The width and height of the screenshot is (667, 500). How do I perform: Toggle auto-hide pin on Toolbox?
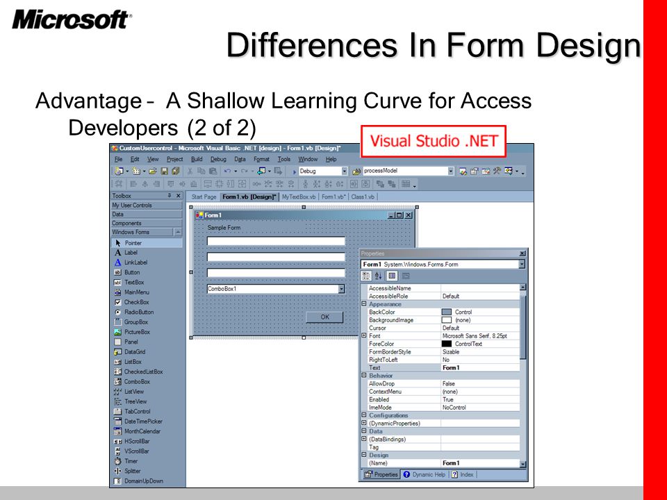tap(170, 196)
